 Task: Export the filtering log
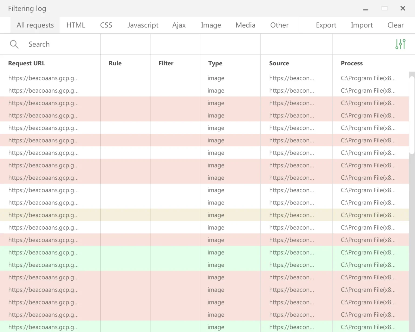pos(326,25)
